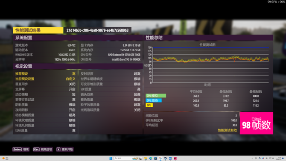Click the yellow GPU legend swatch
Screen dimensions: 286x161
point(149,105)
